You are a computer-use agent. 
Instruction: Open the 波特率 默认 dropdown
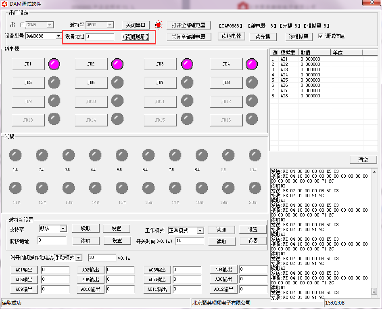63,229
